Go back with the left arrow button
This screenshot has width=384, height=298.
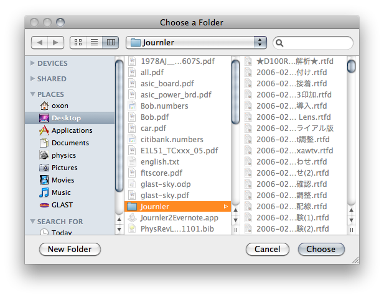click(40, 42)
